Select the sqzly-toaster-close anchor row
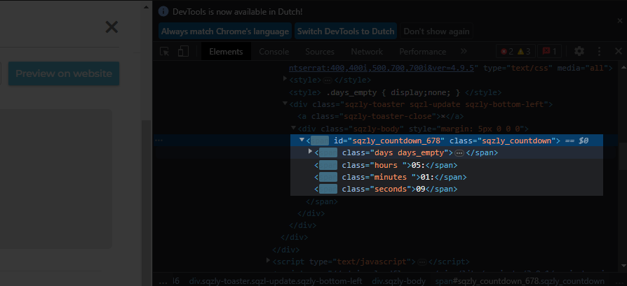This screenshot has width=627, height=286. point(381,117)
